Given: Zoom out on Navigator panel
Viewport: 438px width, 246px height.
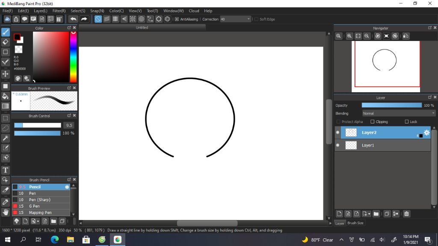Looking at the screenshot, I should [x=367, y=36].
